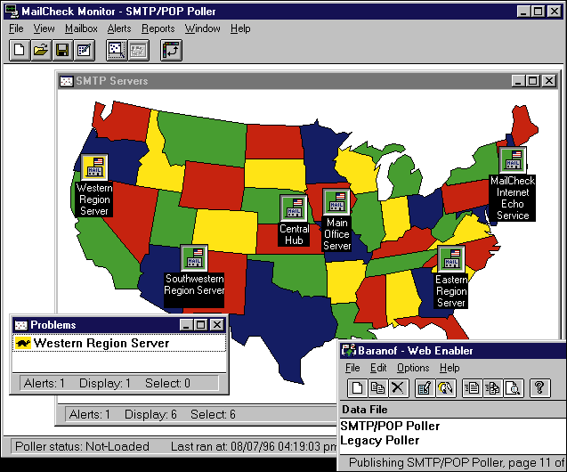Select the Main Office Server icon
Viewport: 567px width, 472px height.
coord(336,202)
